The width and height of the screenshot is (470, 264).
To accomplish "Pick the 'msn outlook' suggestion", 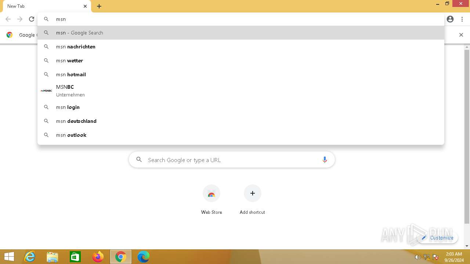I will (x=241, y=135).
